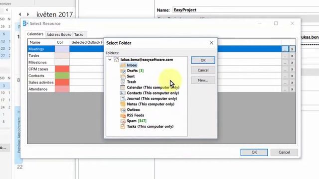Choose Notes (This computer only) folder
The height and width of the screenshot is (179, 319).
[x=151, y=104]
